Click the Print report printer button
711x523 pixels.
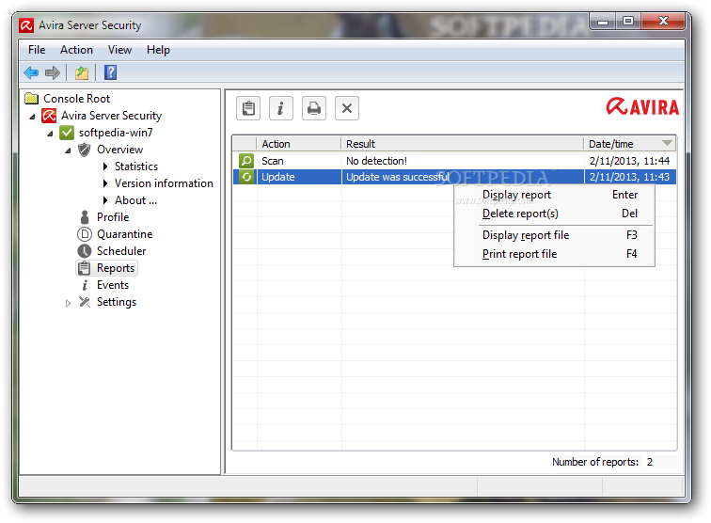(x=314, y=108)
